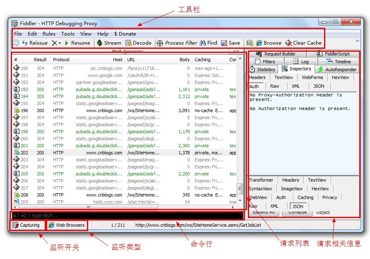Open the Help menu
Image resolution: width=370 pixels, height=259 pixels.
pyautogui.click(x=103, y=34)
